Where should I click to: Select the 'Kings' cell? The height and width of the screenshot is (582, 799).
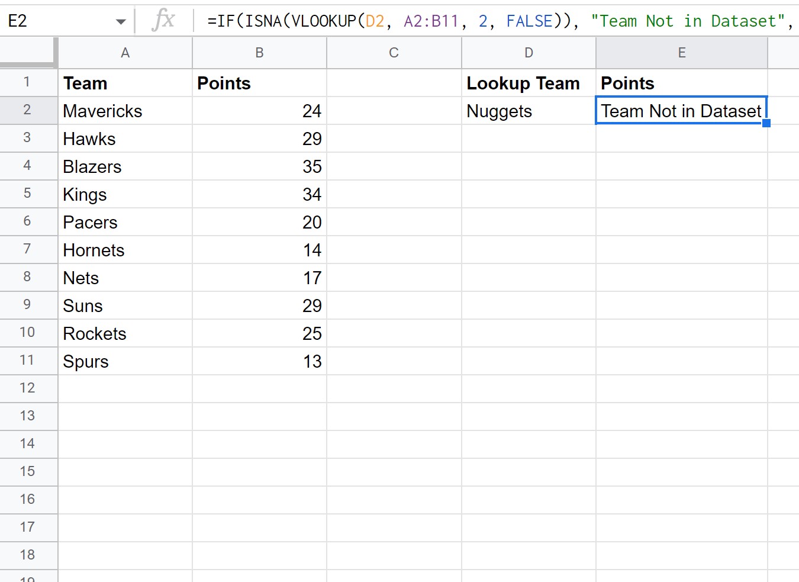125,194
